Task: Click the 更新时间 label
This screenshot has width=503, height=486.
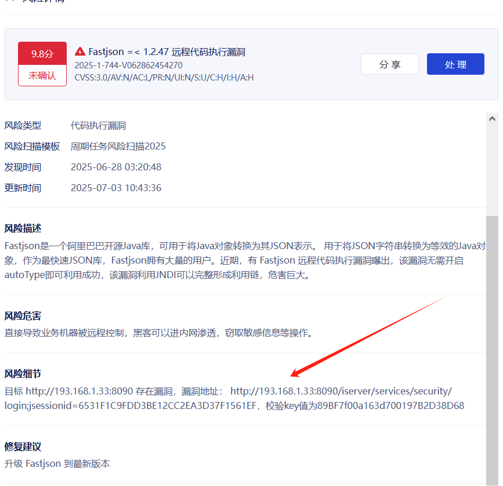Action: pyautogui.click(x=23, y=188)
